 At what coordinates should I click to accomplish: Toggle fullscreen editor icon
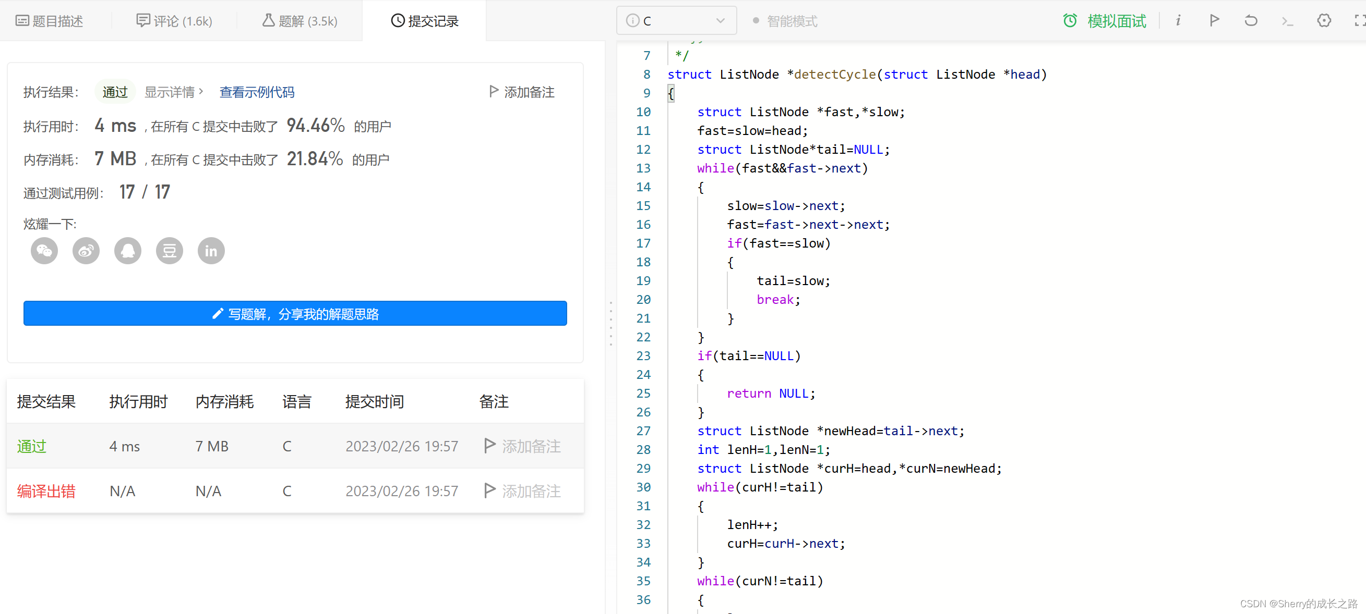[x=1359, y=21]
